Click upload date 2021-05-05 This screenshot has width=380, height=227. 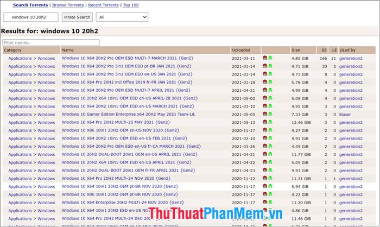[243, 114]
